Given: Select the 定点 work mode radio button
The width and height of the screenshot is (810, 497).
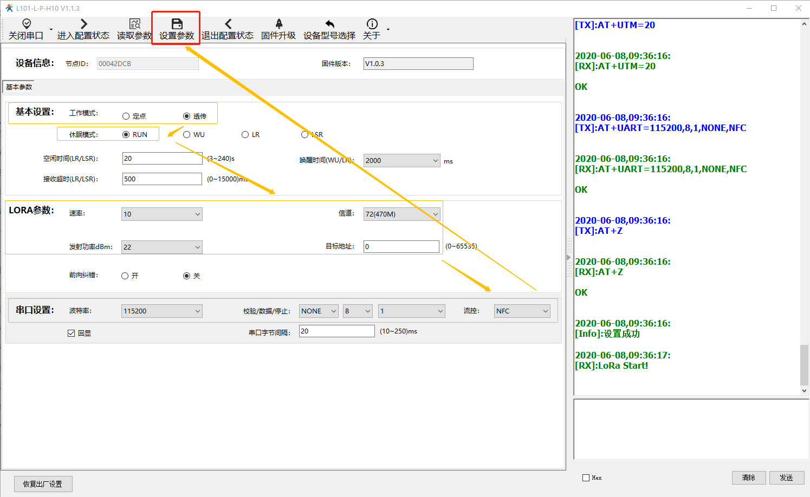Looking at the screenshot, I should coord(126,116).
